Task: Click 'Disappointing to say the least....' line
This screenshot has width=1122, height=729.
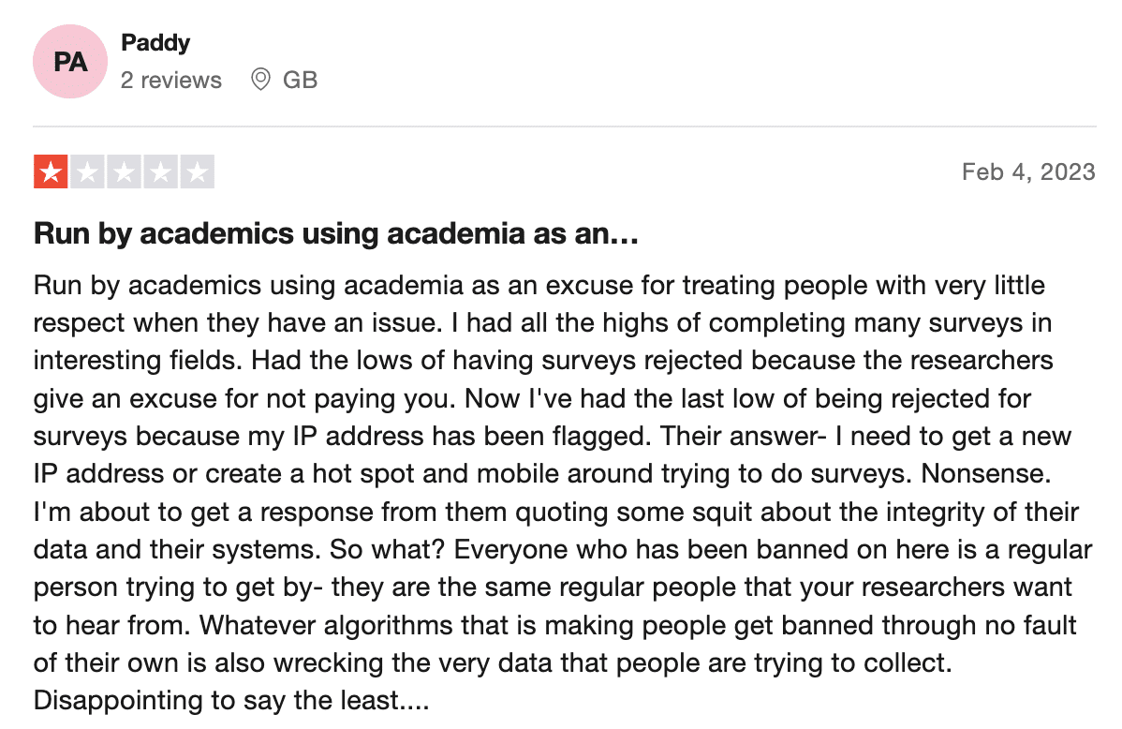Action: [x=231, y=700]
